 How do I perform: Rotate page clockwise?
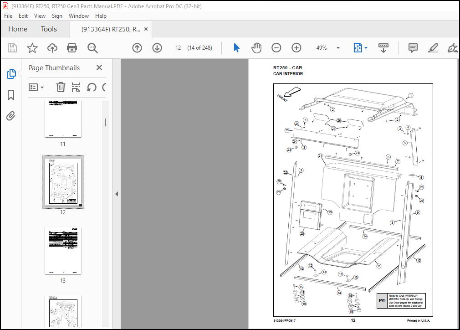click(x=104, y=87)
